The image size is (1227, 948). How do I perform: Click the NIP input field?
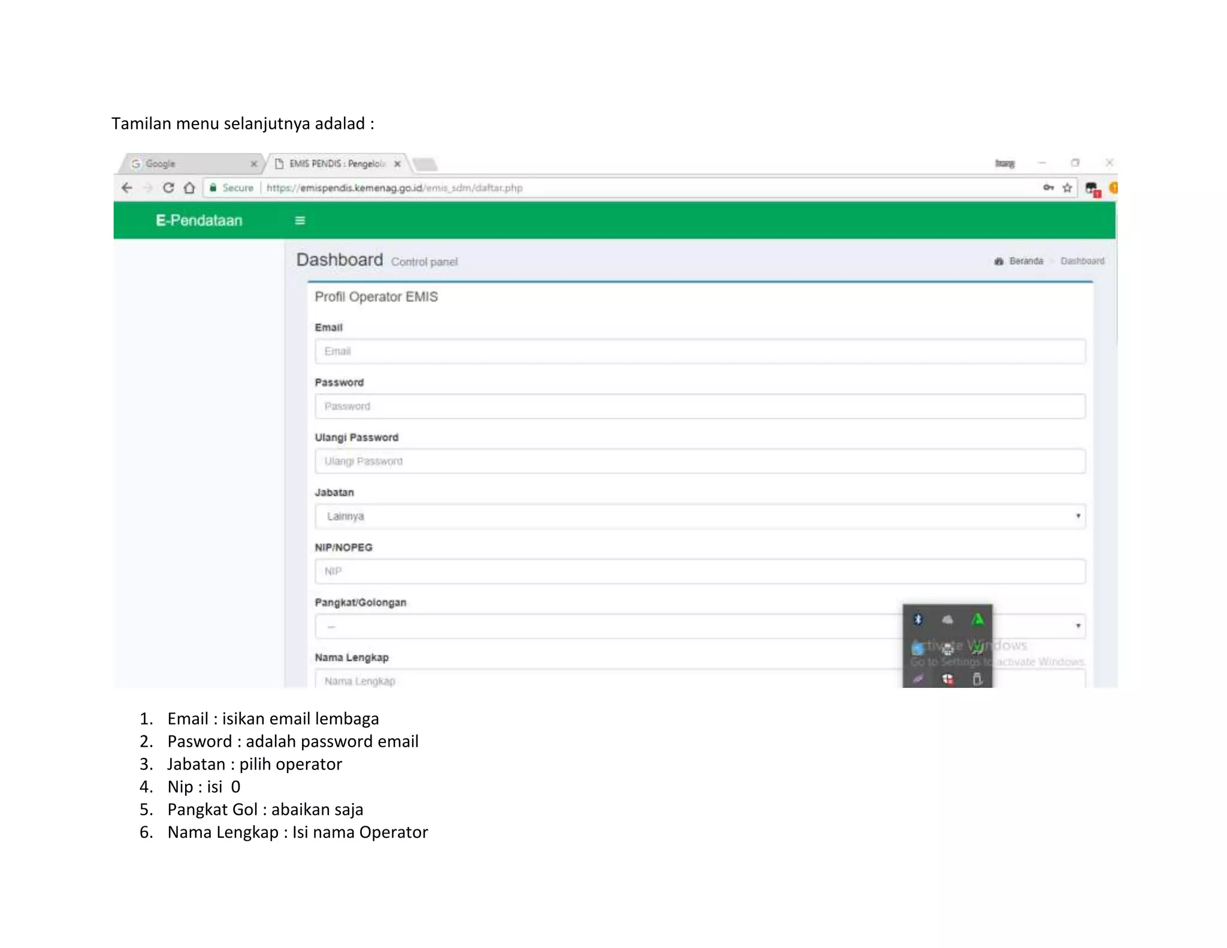[699, 571]
